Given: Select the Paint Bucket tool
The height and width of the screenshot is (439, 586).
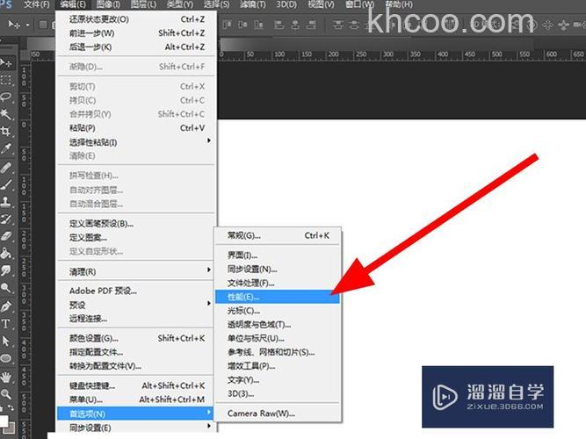Looking at the screenshot, I should 6,254.
